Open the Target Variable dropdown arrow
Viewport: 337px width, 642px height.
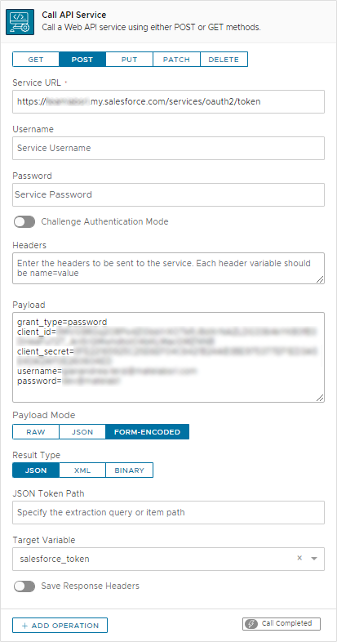[x=314, y=559]
